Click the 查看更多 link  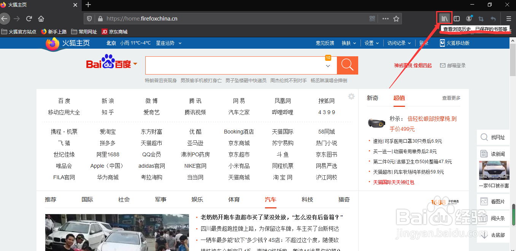(x=451, y=98)
